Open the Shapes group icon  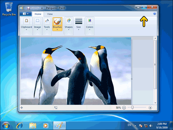(69, 21)
